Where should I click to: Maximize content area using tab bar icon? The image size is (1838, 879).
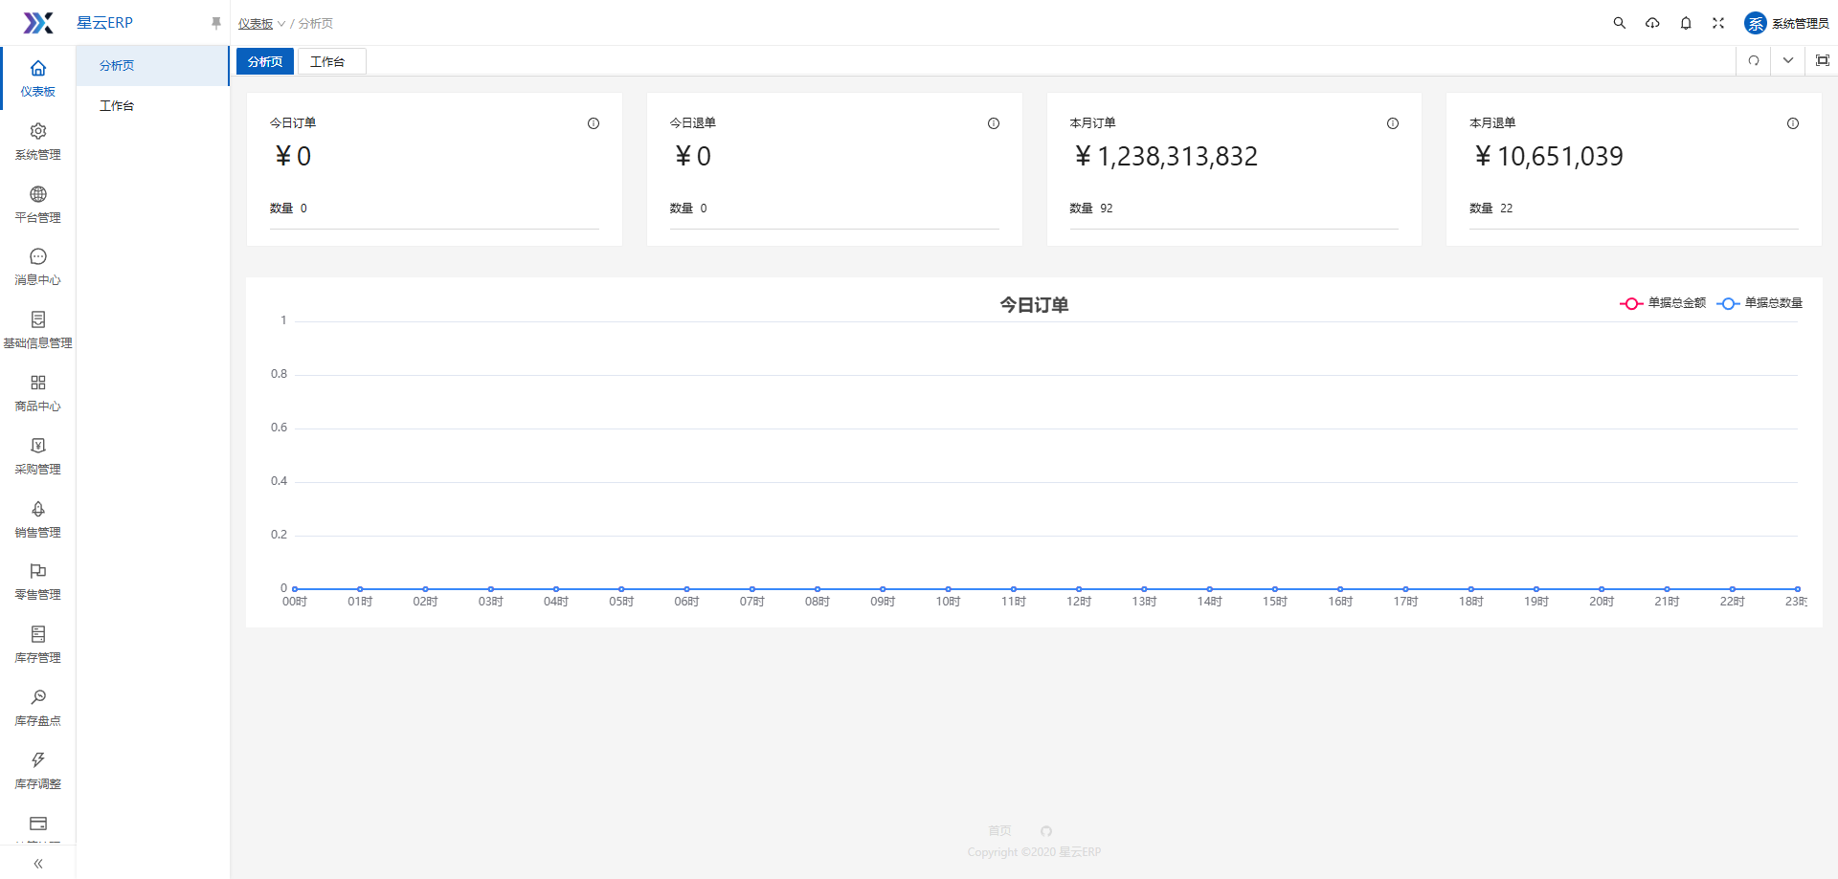pyautogui.click(x=1823, y=61)
